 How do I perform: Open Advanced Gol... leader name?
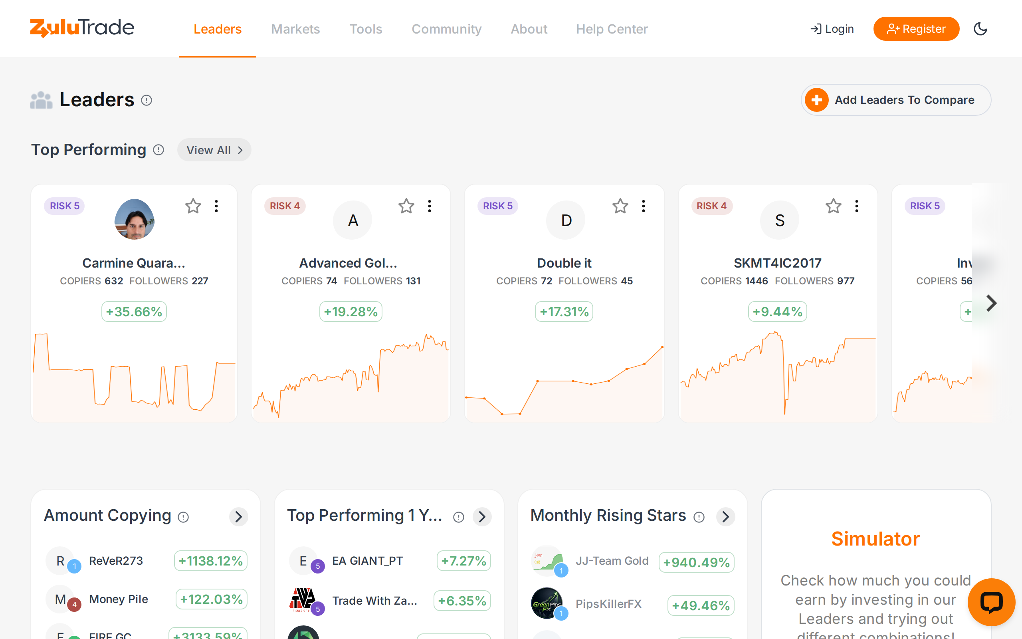pos(349,263)
